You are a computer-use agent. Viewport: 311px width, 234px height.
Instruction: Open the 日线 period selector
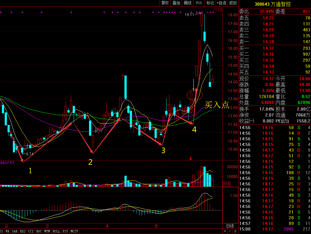230,226
